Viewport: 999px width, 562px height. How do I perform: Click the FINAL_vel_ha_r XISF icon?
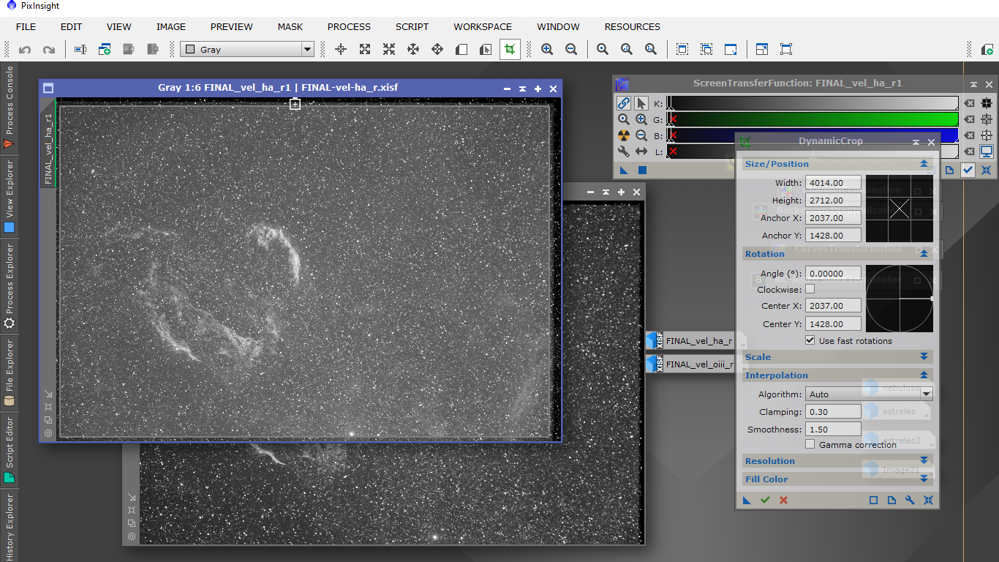(x=655, y=340)
